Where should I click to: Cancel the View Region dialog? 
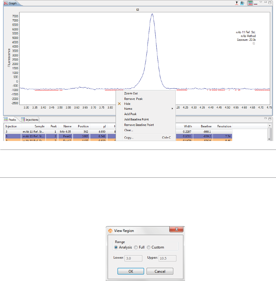coord(160,271)
